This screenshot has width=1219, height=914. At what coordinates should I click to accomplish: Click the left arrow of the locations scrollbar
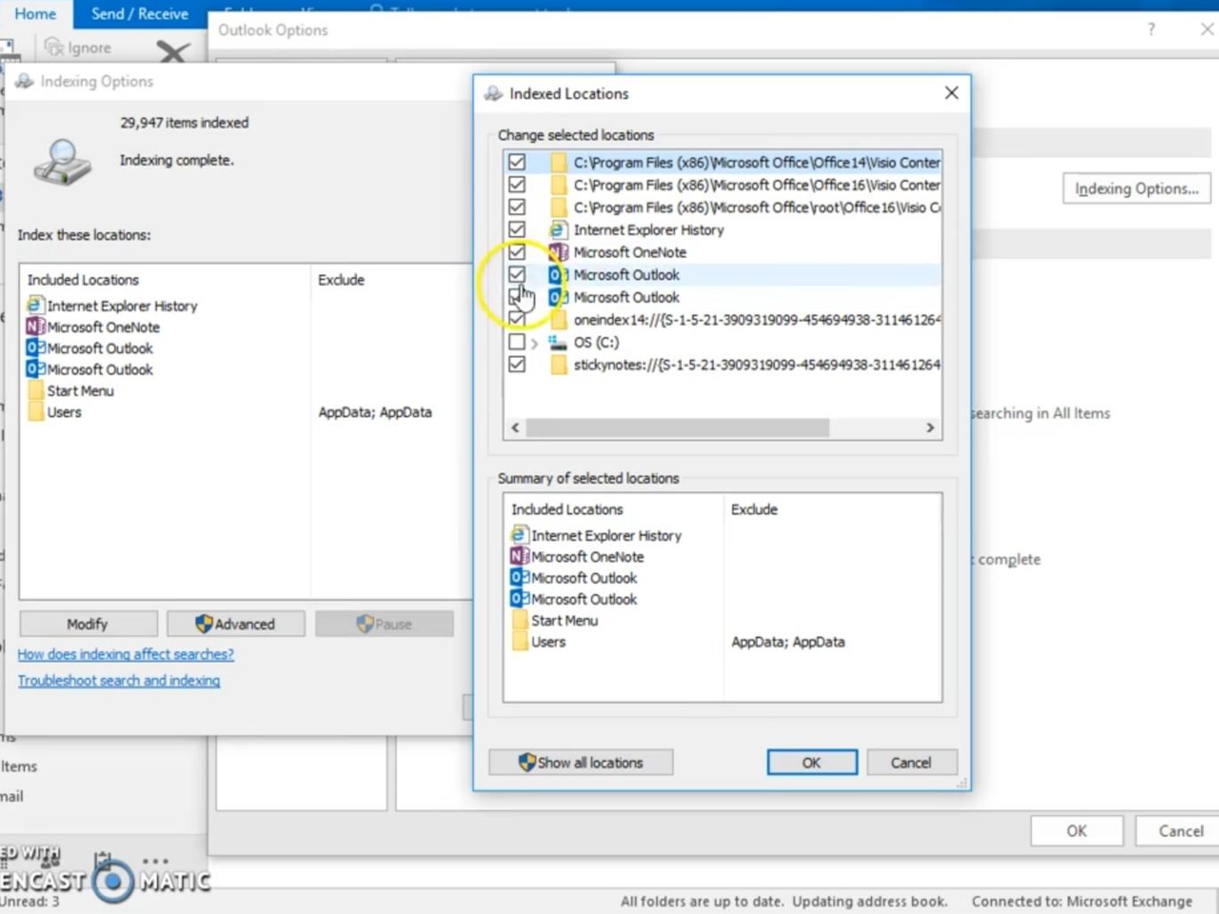[516, 428]
